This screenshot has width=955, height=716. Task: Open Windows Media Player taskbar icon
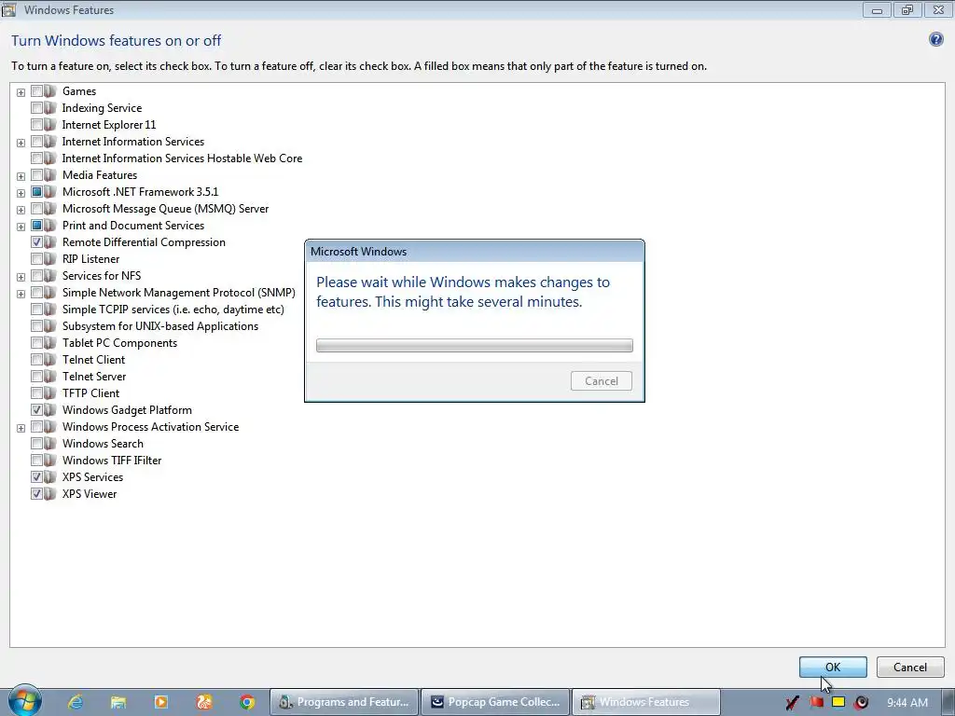click(x=161, y=702)
